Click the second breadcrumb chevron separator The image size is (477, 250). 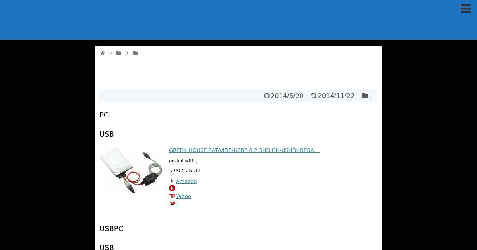(x=127, y=53)
